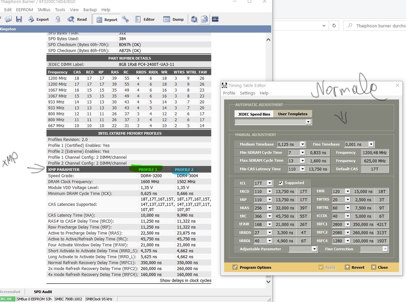The height and width of the screenshot is (302, 406).
Task: Click the report scrollbar down arrow
Action: coord(268,282)
